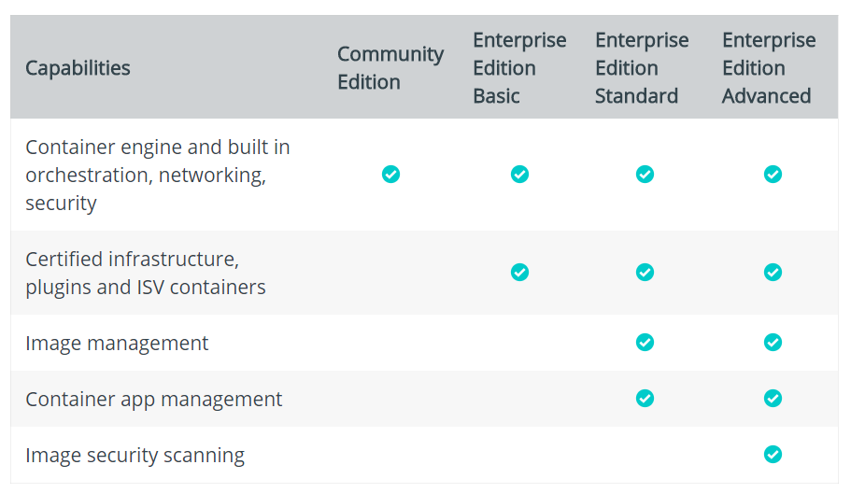This screenshot has width=851, height=493.
Task: Click the Container app management label
Action: pos(153,399)
